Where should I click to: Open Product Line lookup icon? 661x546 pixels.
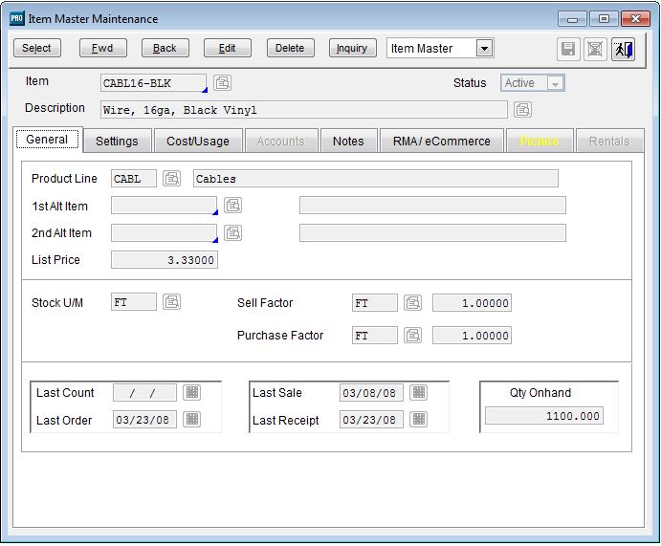click(171, 178)
